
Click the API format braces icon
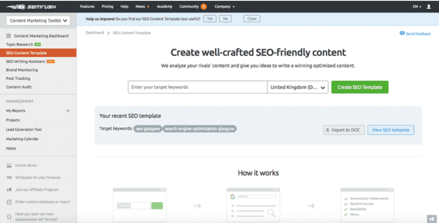[x=9, y=217]
